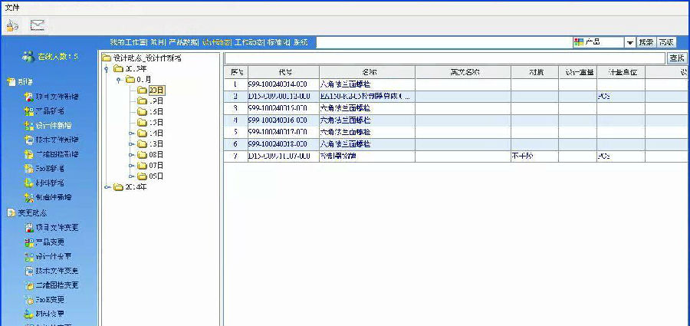Expand the 13日 folder node

click(130, 144)
